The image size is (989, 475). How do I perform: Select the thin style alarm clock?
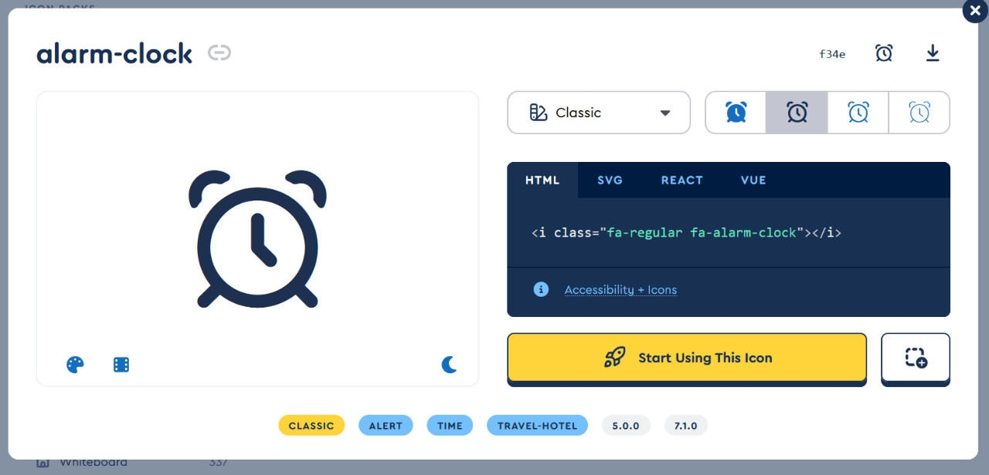pyautogui.click(x=919, y=113)
